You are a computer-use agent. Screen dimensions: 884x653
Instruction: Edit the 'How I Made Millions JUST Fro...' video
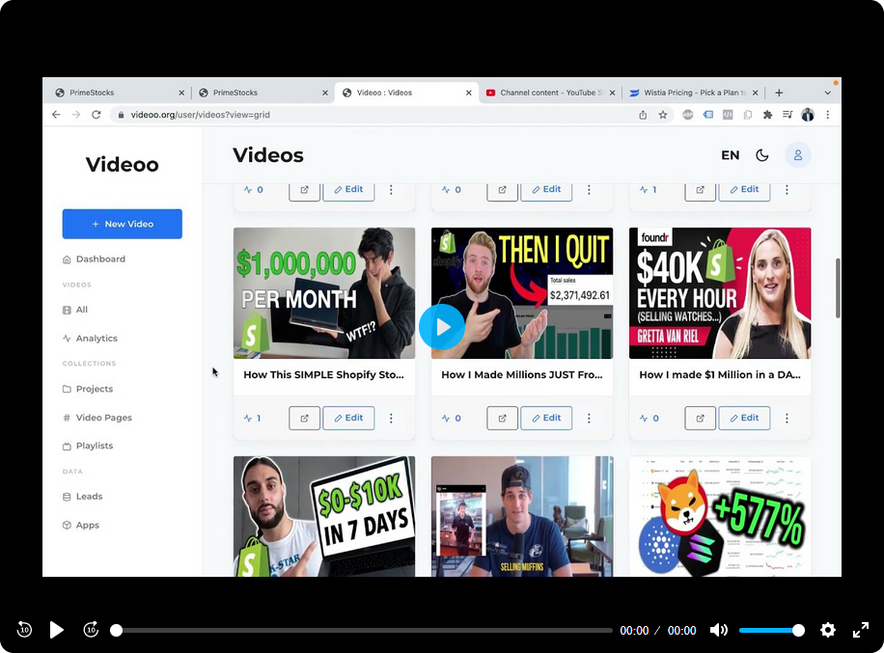click(x=546, y=418)
